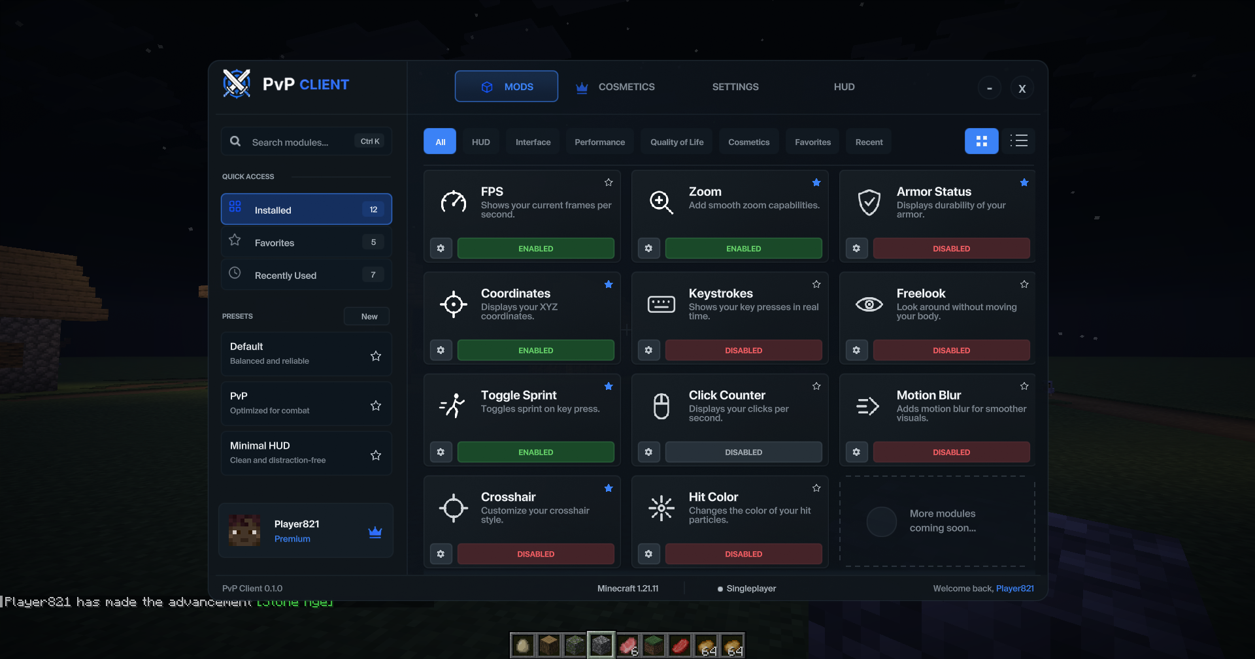Disable the Coordinates module toggle

tap(536, 350)
